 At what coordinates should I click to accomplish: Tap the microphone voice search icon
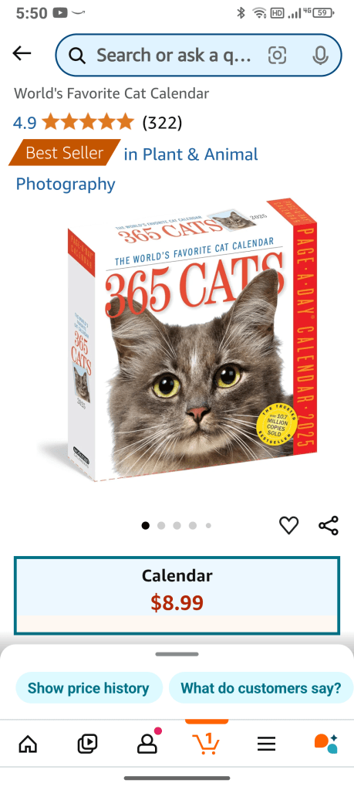(x=320, y=55)
